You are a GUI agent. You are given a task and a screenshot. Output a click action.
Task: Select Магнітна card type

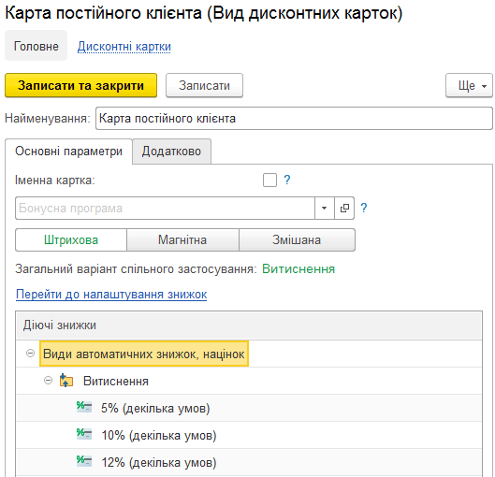[x=182, y=240]
